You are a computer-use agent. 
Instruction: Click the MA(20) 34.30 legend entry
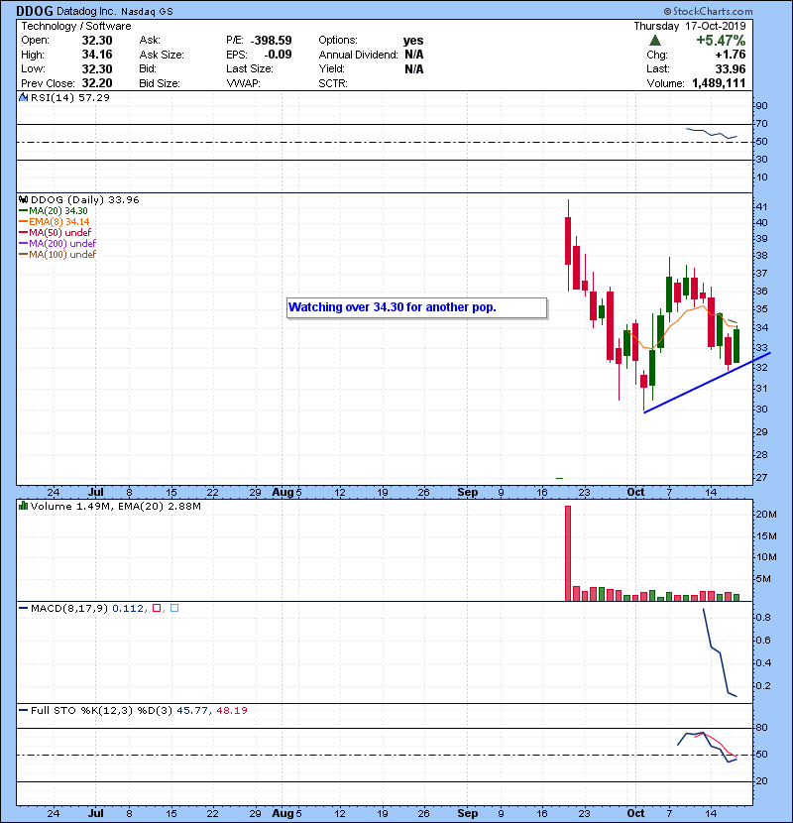(54, 211)
